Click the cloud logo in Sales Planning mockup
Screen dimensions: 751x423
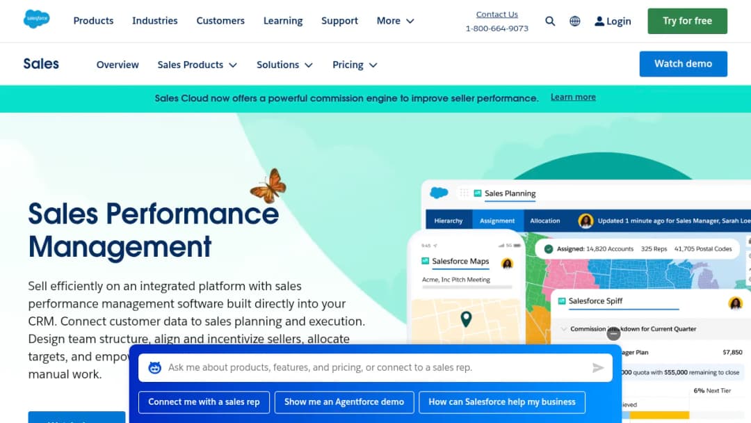(x=439, y=193)
